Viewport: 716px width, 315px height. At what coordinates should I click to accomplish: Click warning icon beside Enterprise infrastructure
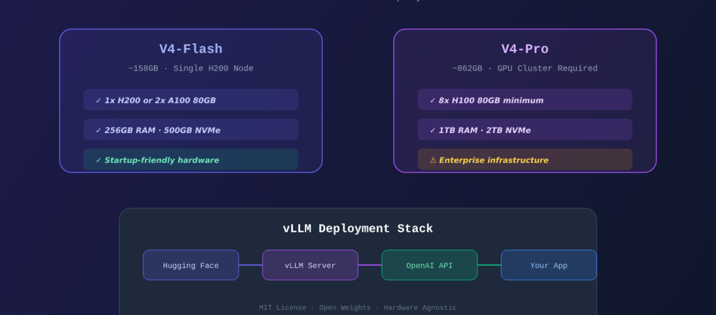click(433, 160)
